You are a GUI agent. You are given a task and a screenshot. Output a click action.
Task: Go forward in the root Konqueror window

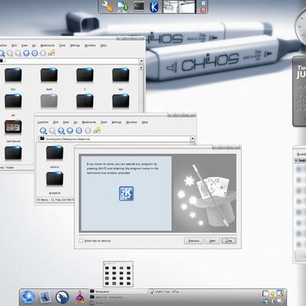tap(10, 53)
